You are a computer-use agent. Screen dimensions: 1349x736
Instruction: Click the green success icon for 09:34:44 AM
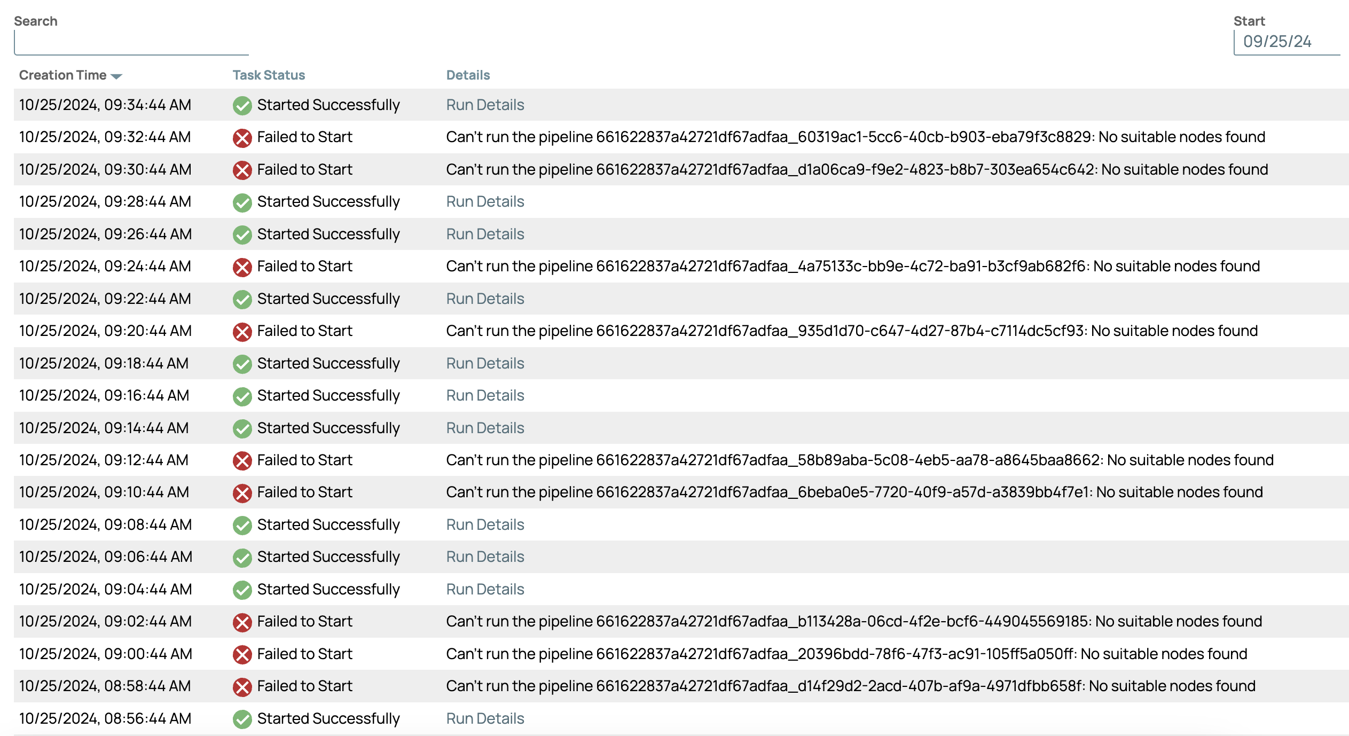tap(242, 106)
